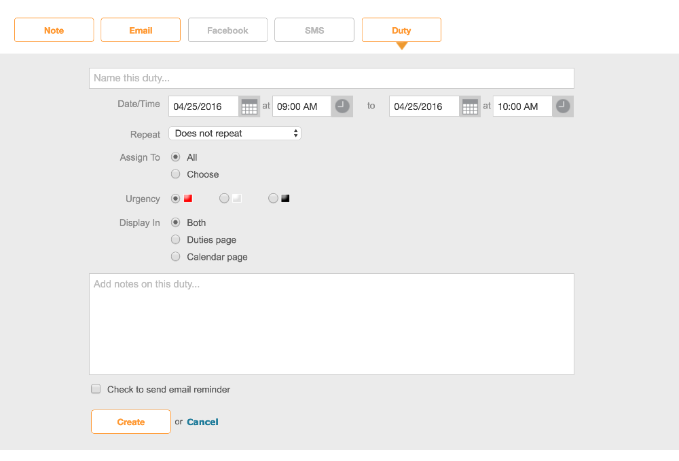Select the All assignment radio button
679x461 pixels.
pyautogui.click(x=175, y=157)
